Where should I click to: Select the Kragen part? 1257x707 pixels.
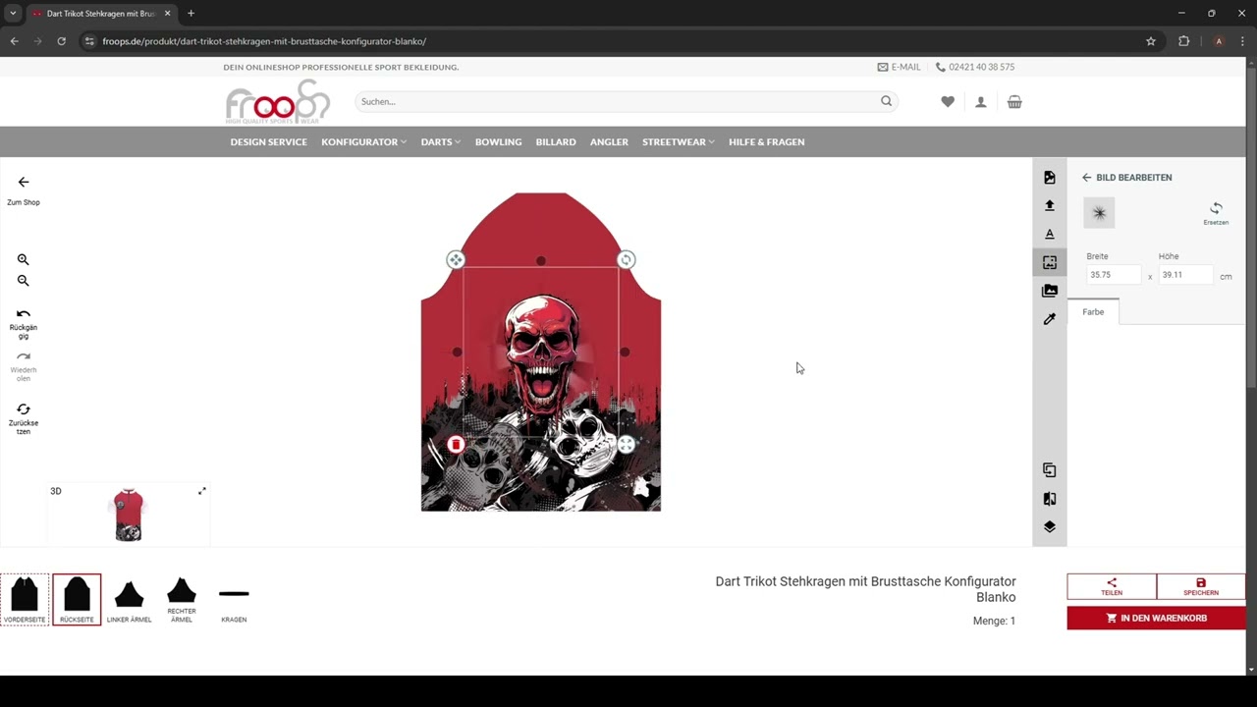[x=234, y=600]
